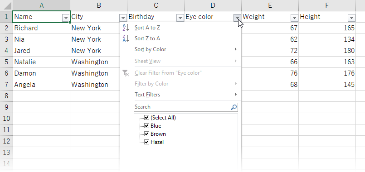This screenshot has height=172, width=365.
Task: Open the Birthday column filter arrow
Action: pos(180,18)
